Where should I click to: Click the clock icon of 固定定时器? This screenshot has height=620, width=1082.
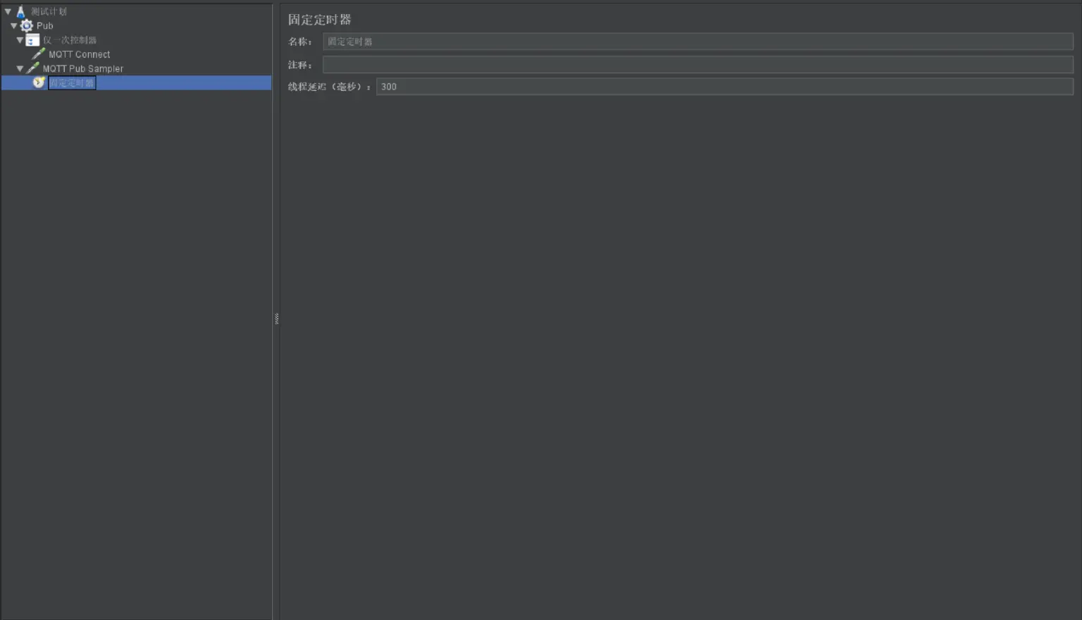[x=39, y=82]
